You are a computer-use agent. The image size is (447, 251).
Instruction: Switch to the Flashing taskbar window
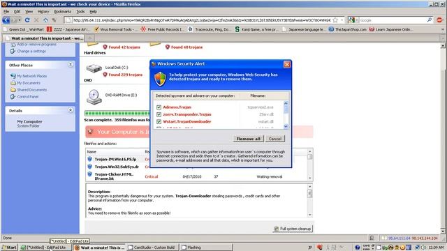click(x=207, y=248)
